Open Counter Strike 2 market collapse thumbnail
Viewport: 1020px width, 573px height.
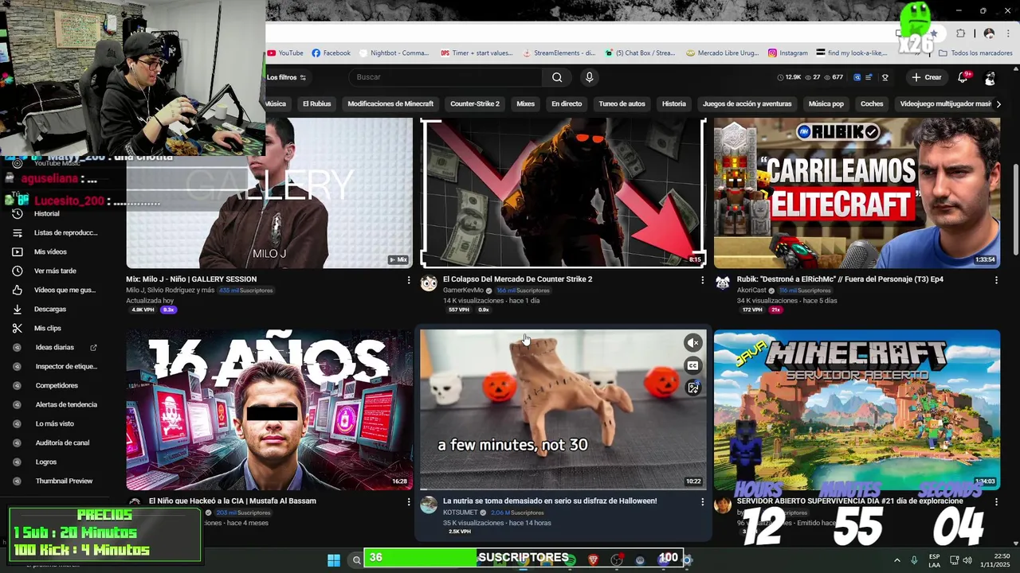563,193
